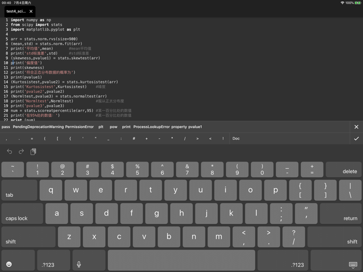Place cursor on print(skewness) line
The height and width of the screenshot is (272, 363).
coord(27,67)
